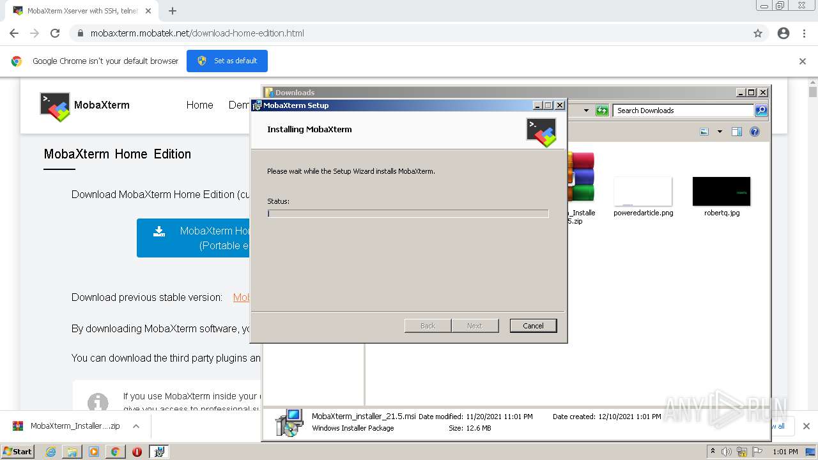Click Set as default browser button

click(x=227, y=61)
